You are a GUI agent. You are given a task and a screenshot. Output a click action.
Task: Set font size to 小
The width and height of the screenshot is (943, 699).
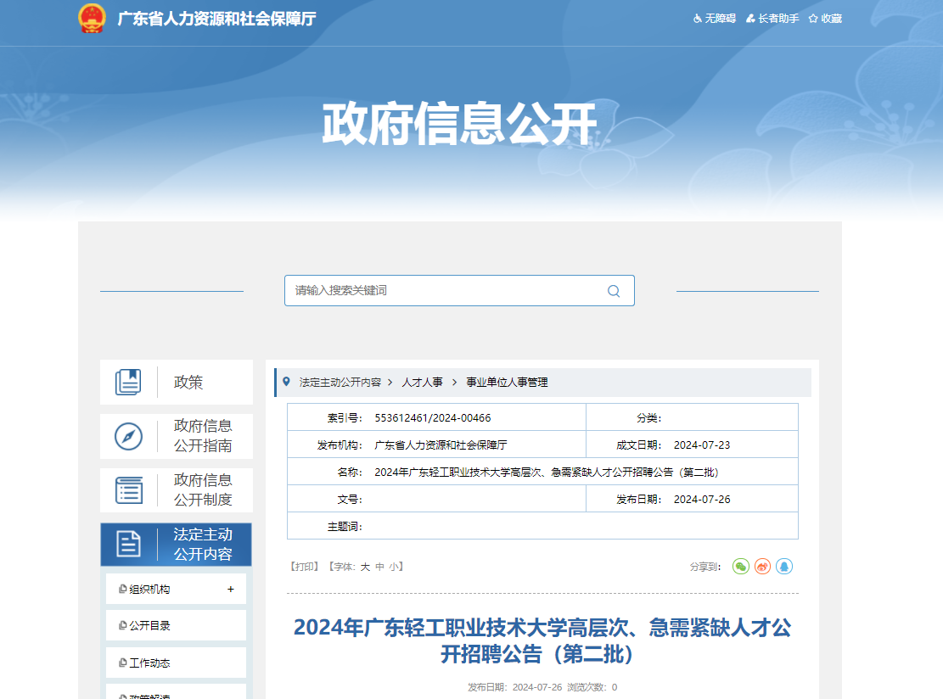[x=394, y=567]
